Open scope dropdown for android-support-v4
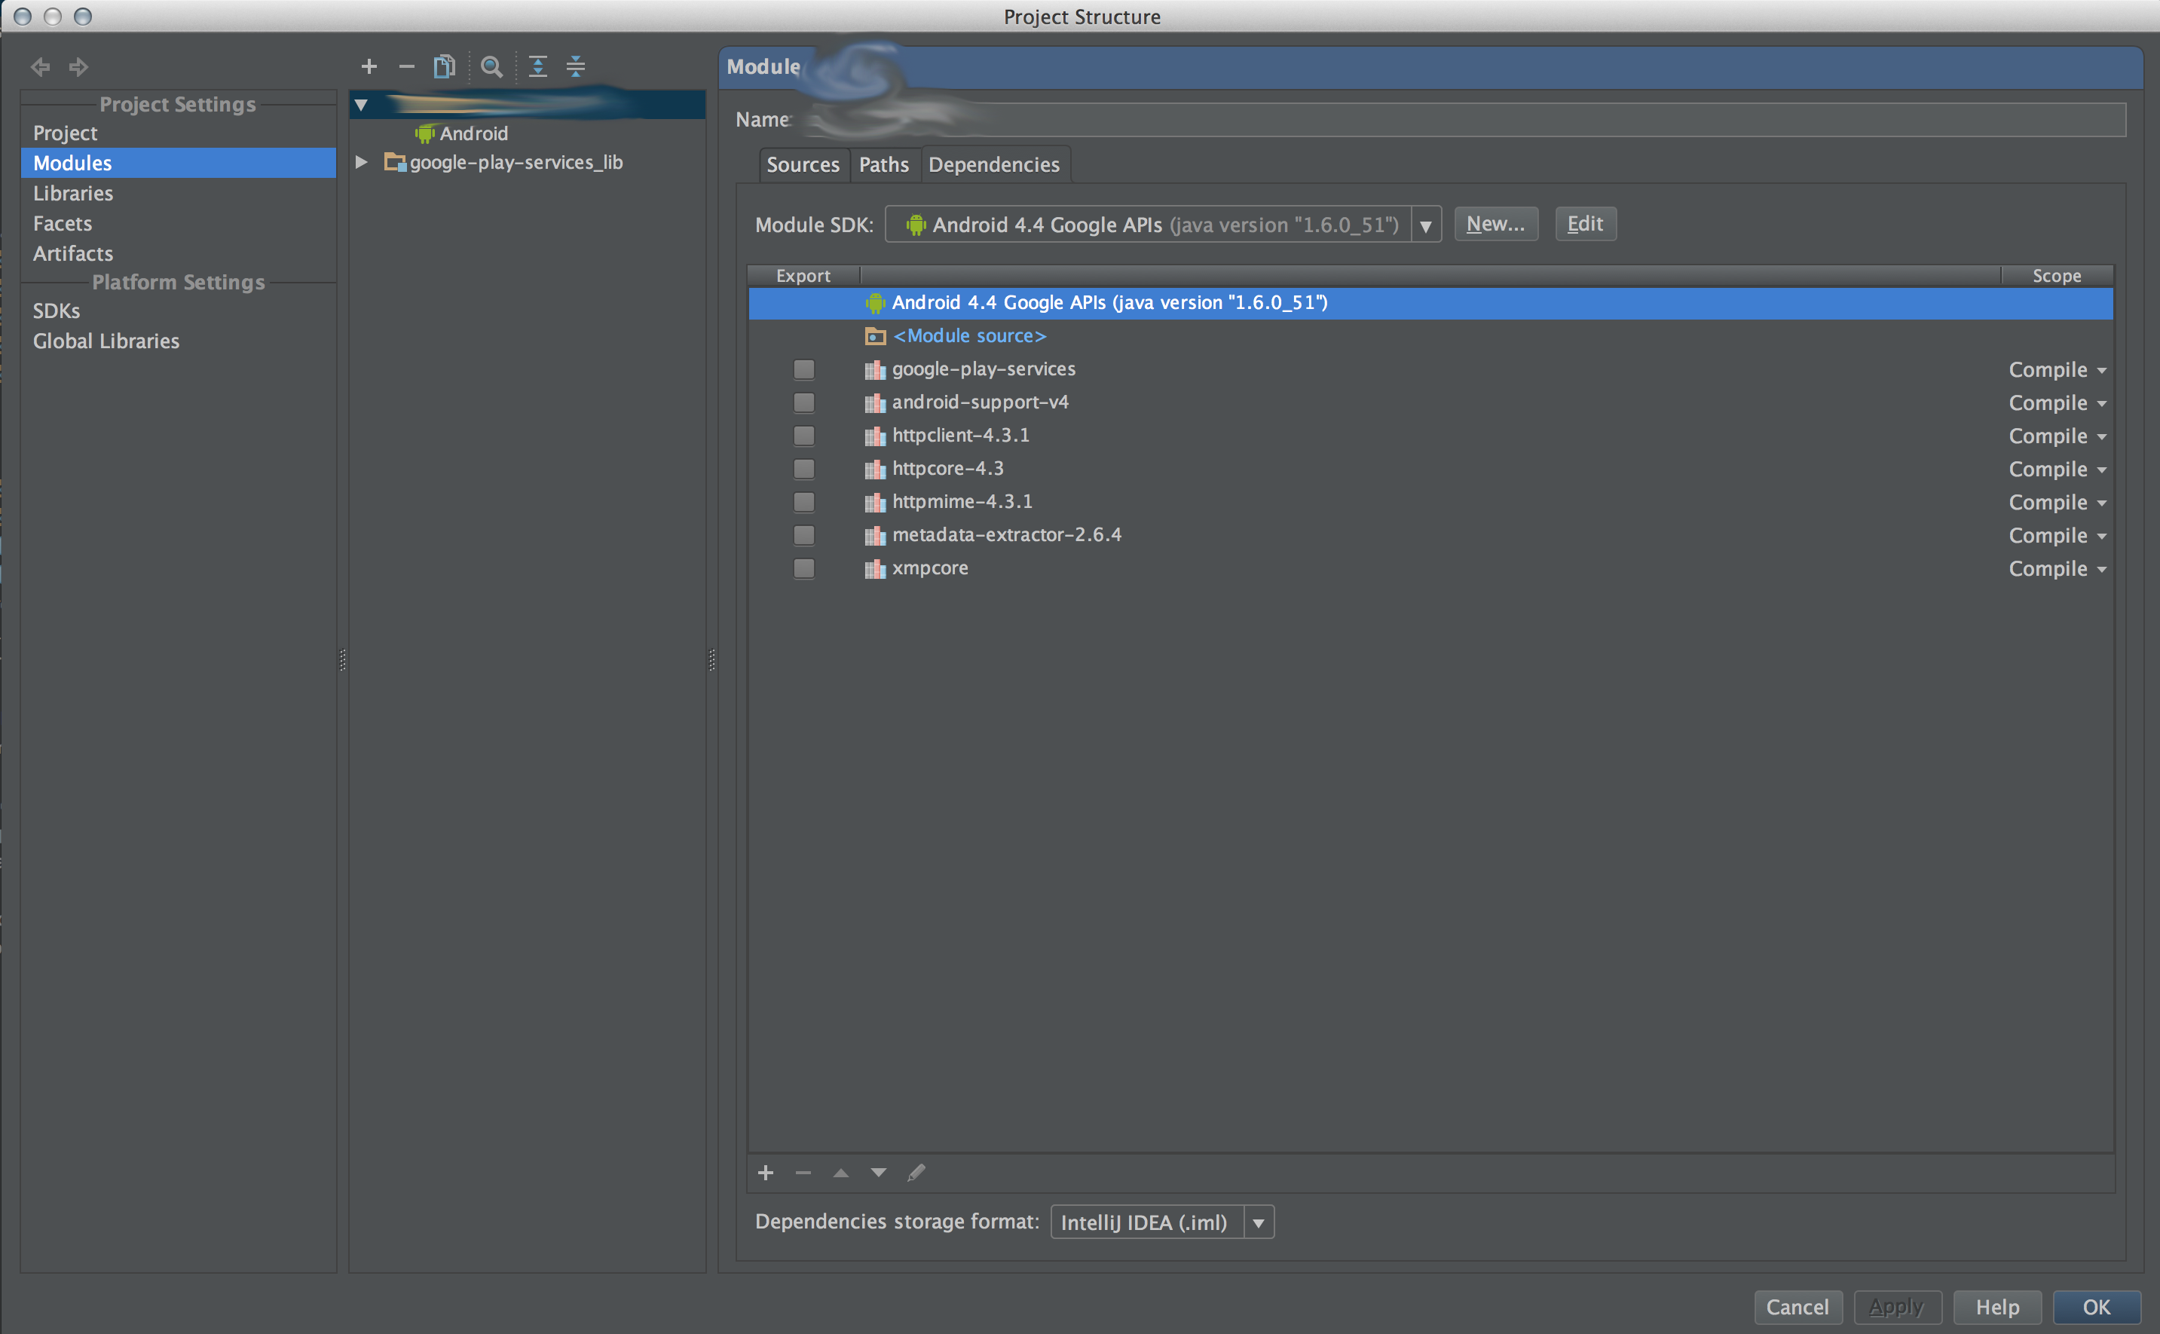This screenshot has height=1334, width=2160. pyautogui.click(x=2057, y=403)
